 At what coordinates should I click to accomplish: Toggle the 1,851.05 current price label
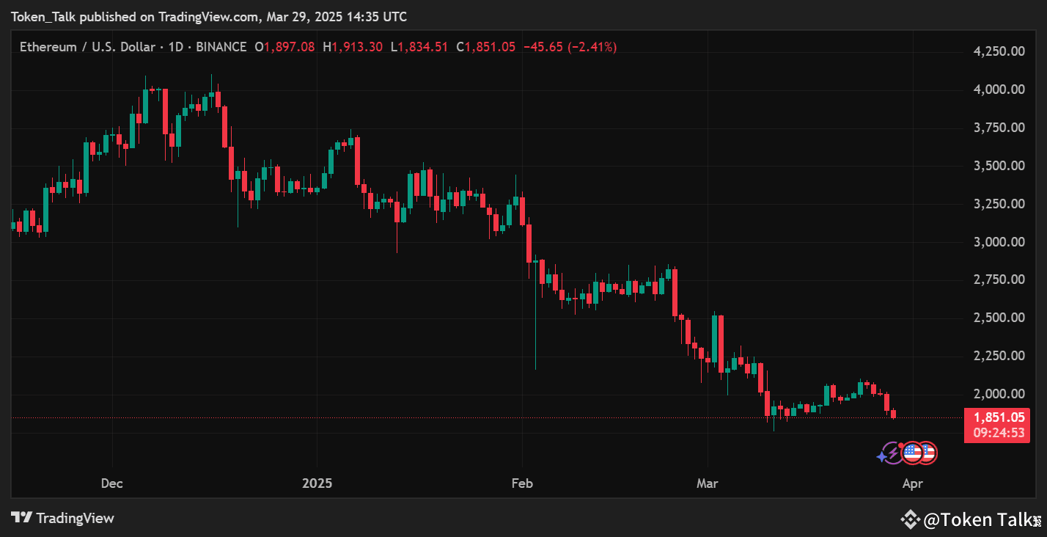(997, 417)
